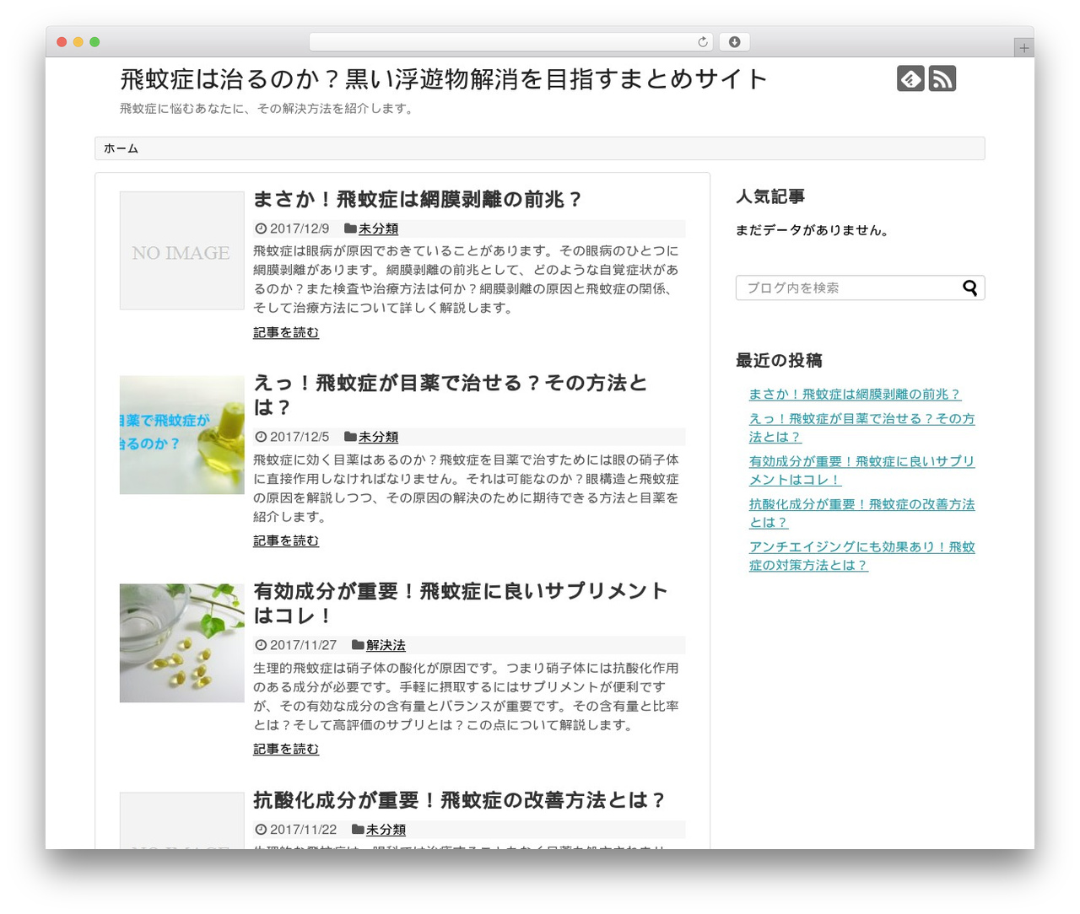Open article まさか！飛蚊症は網膜剥離の前兆？ heading

tap(418, 200)
